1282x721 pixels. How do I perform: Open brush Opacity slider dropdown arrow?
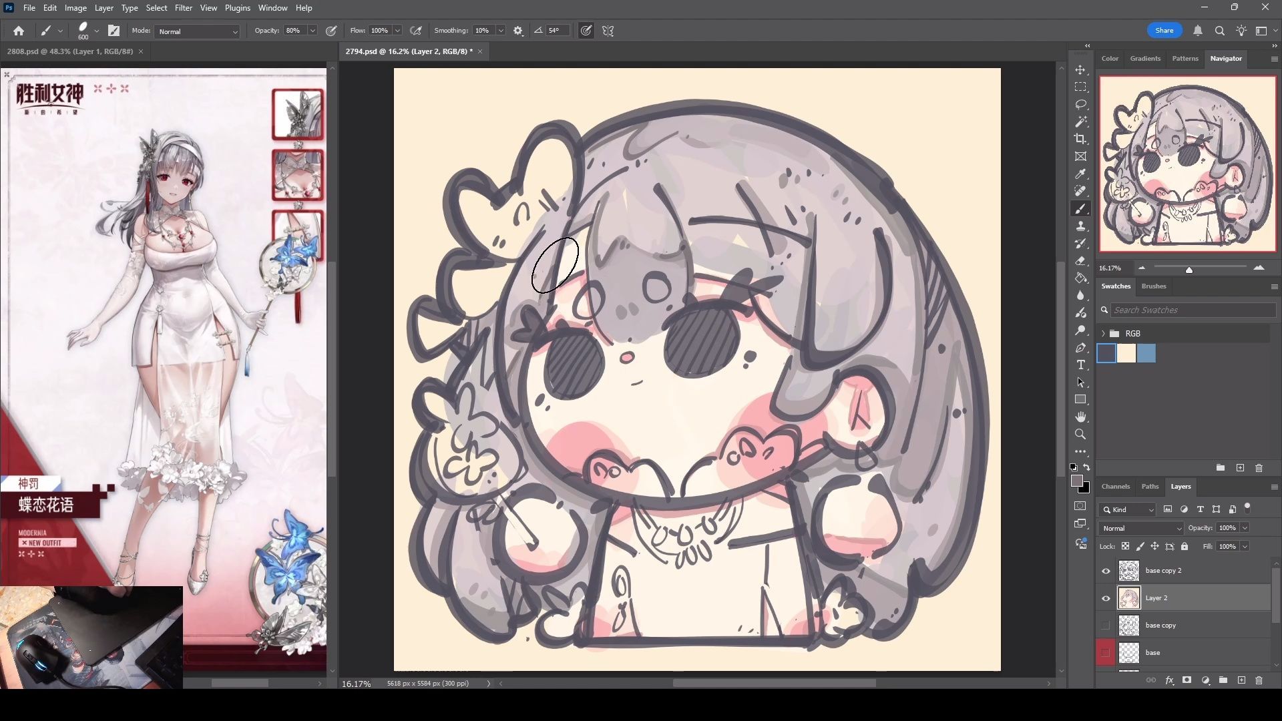[x=312, y=31]
